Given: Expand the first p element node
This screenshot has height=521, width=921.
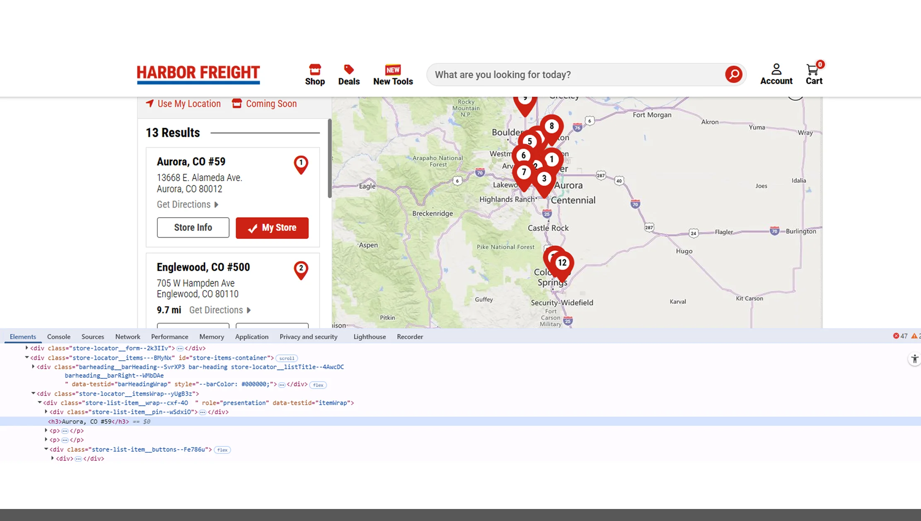Looking at the screenshot, I should point(46,430).
